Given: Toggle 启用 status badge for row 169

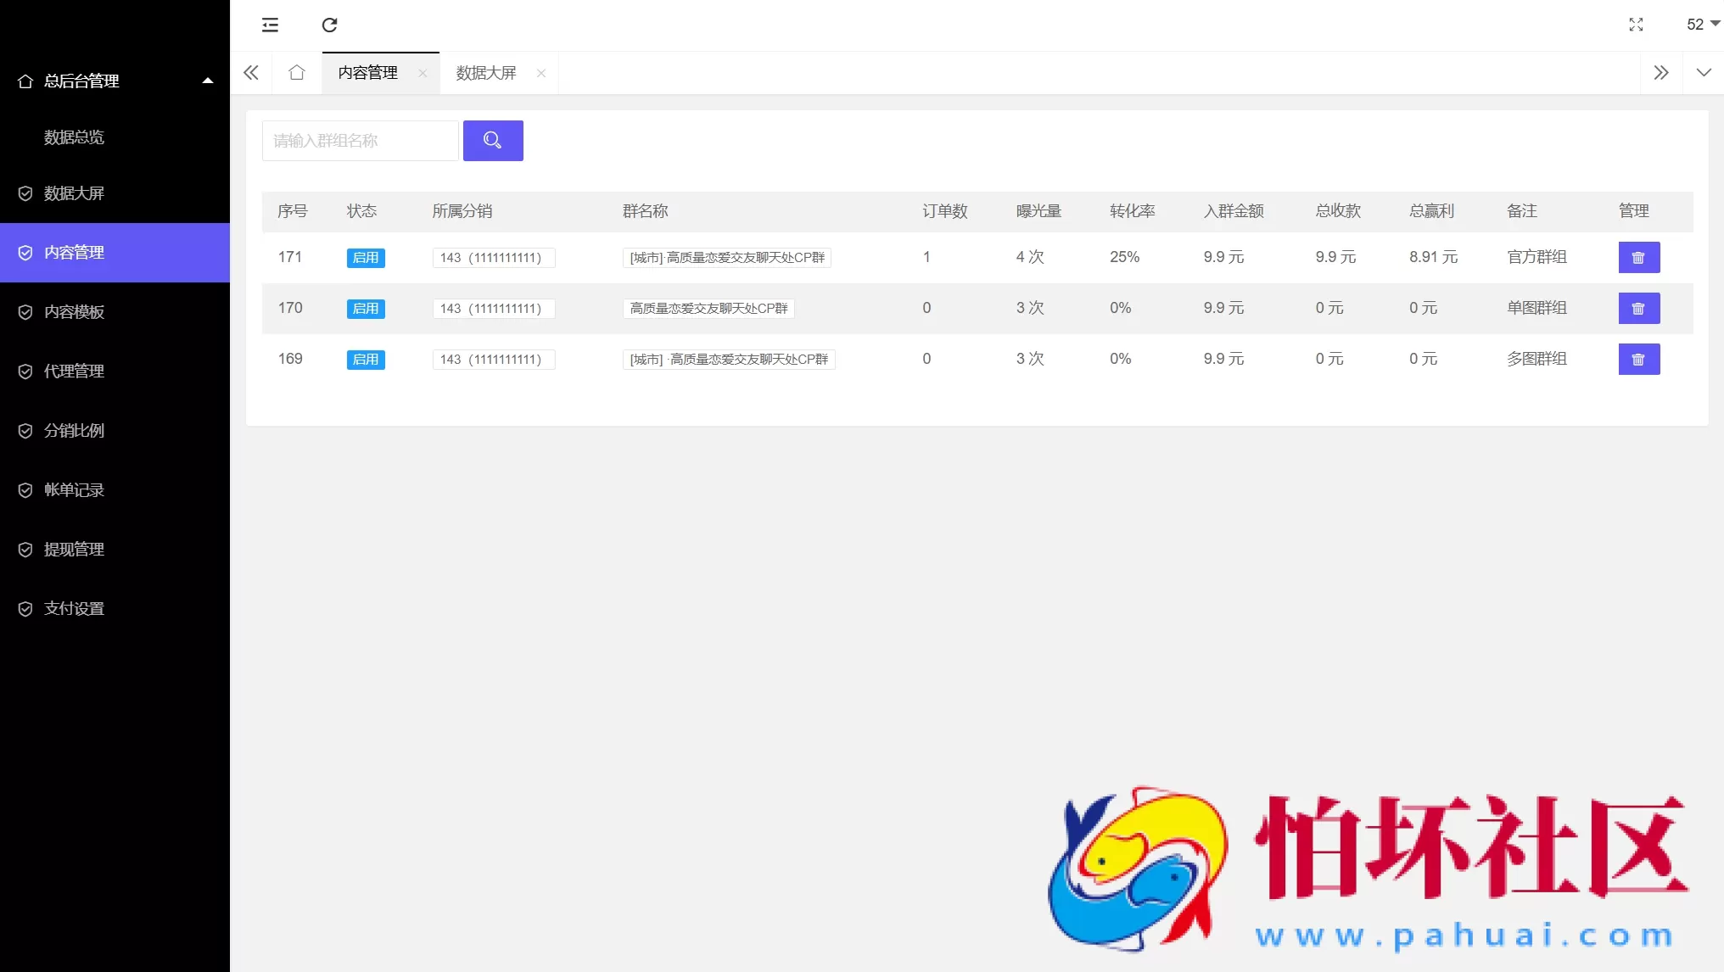Looking at the screenshot, I should pyautogui.click(x=366, y=360).
